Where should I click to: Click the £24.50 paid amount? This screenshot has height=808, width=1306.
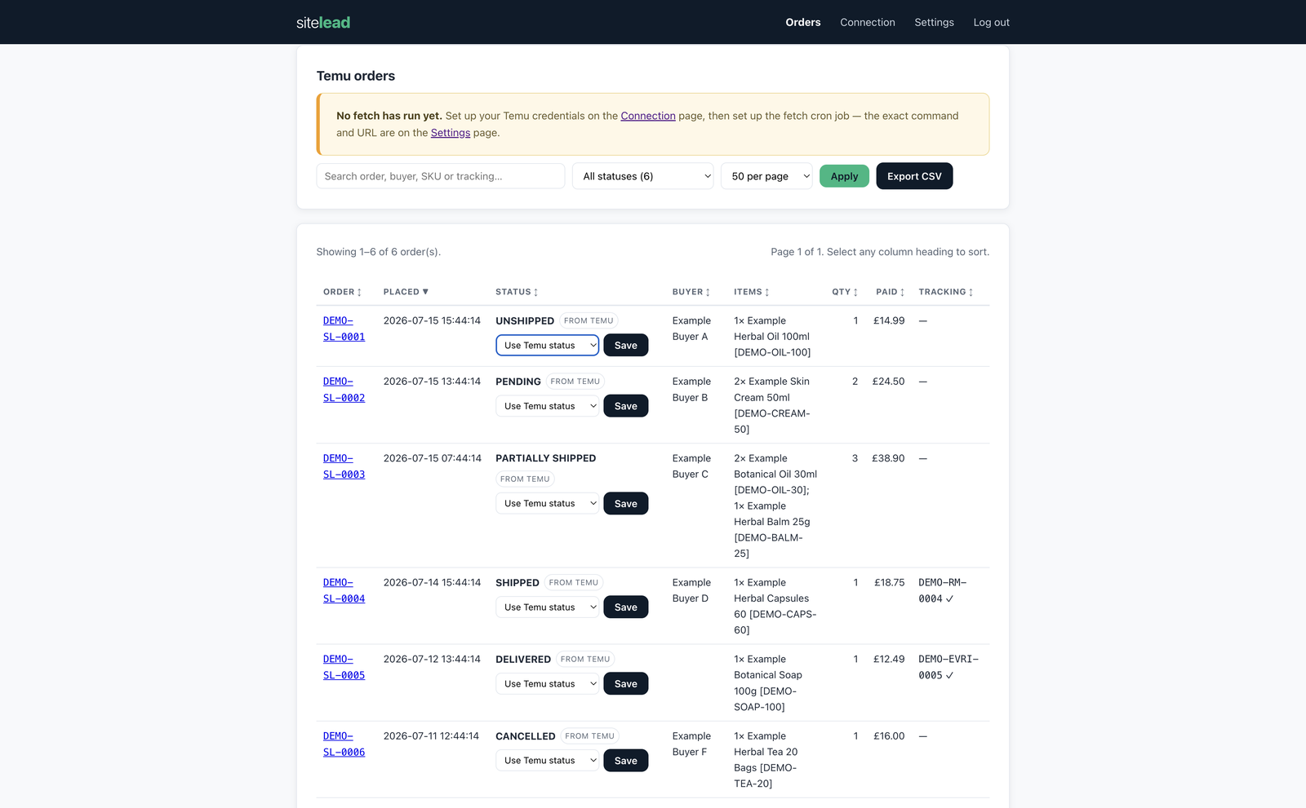click(888, 382)
